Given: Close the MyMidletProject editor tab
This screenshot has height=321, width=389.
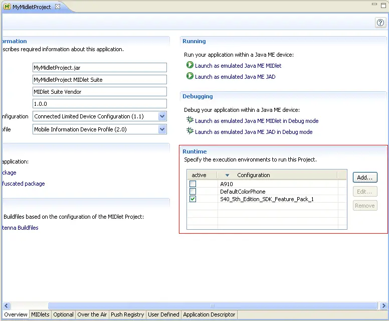Looking at the screenshot, I should tap(57, 7).
